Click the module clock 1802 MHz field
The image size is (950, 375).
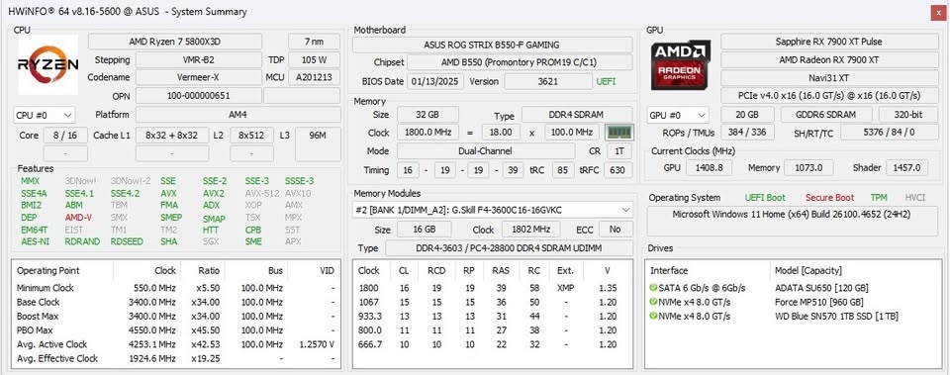point(530,229)
